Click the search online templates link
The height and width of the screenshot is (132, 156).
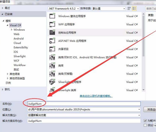[96, 96]
